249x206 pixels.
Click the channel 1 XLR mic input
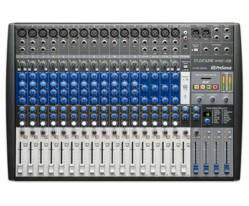[22, 33]
